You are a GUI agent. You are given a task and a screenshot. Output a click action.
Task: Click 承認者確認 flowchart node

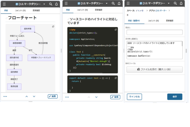click(17, 43)
